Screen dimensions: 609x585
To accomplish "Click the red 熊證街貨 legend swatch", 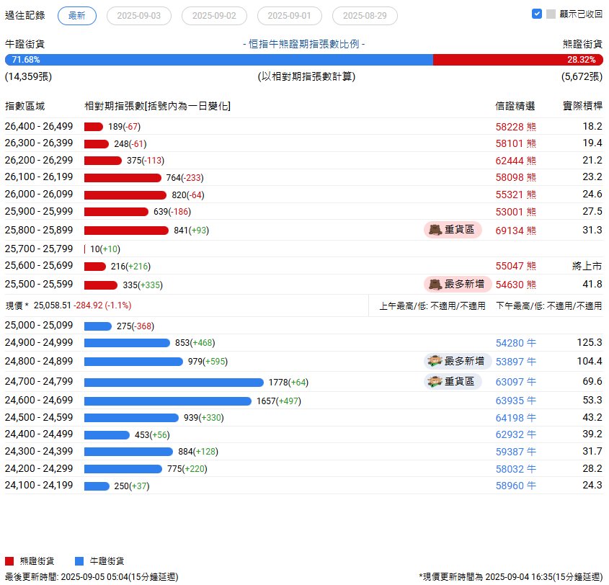I will [9, 561].
